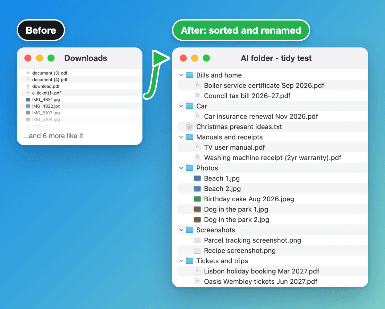Click the Recipe screenshot file icon
Image resolution: width=385 pixels, height=309 pixels.
[197, 251]
